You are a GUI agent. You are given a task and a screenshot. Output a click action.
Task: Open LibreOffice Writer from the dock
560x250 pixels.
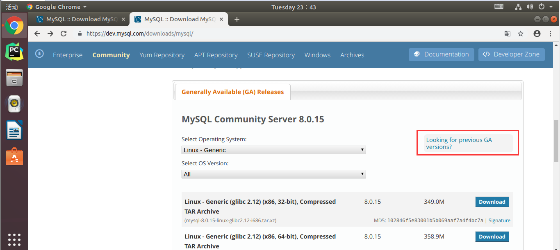click(x=14, y=130)
